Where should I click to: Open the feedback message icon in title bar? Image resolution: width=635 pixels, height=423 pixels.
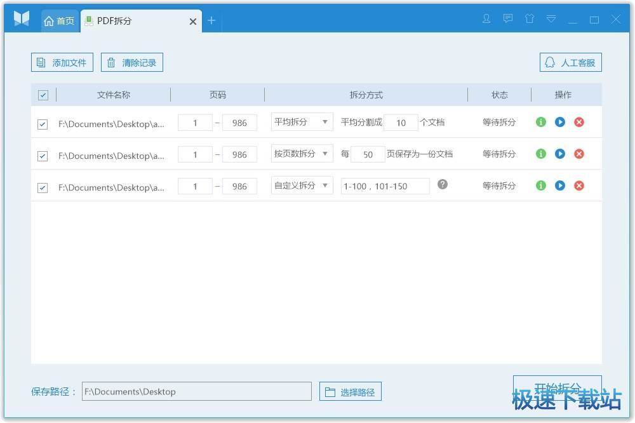coord(508,19)
